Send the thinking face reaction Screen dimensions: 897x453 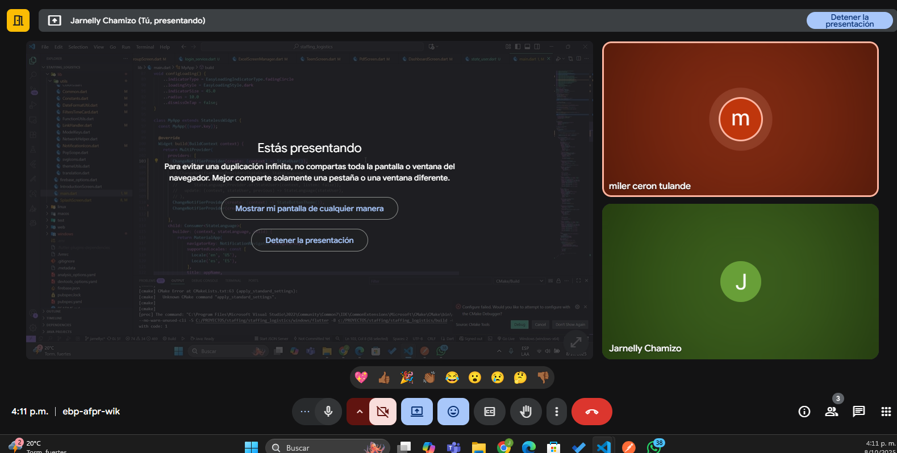click(520, 378)
